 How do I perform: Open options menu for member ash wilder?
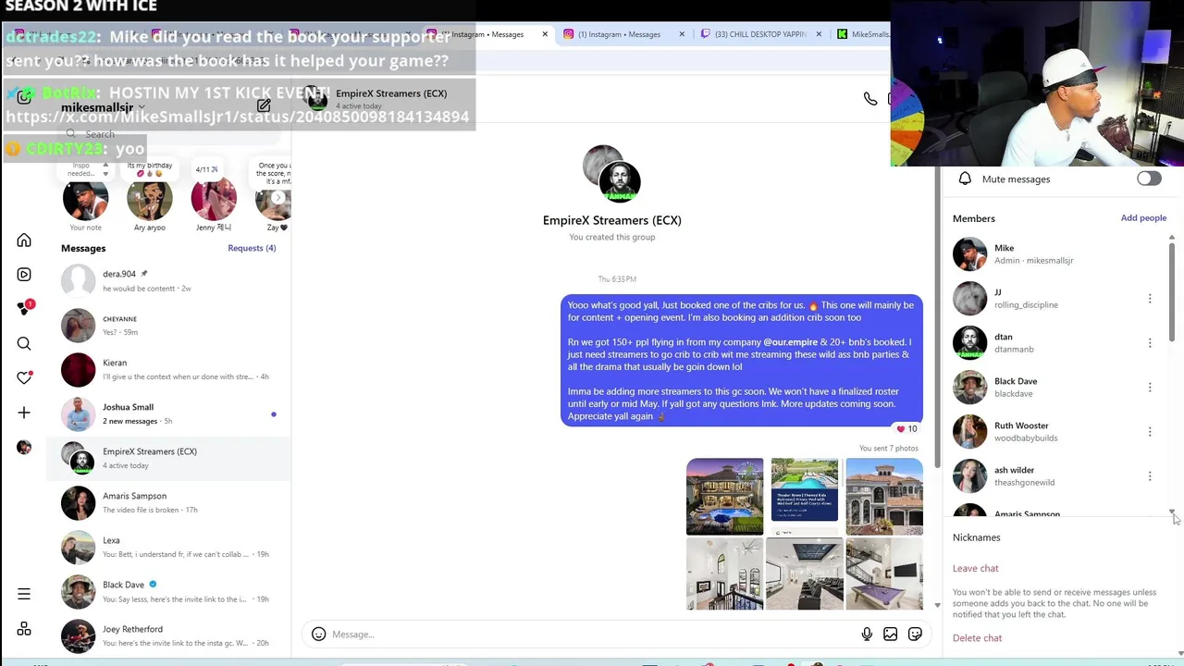click(1150, 476)
